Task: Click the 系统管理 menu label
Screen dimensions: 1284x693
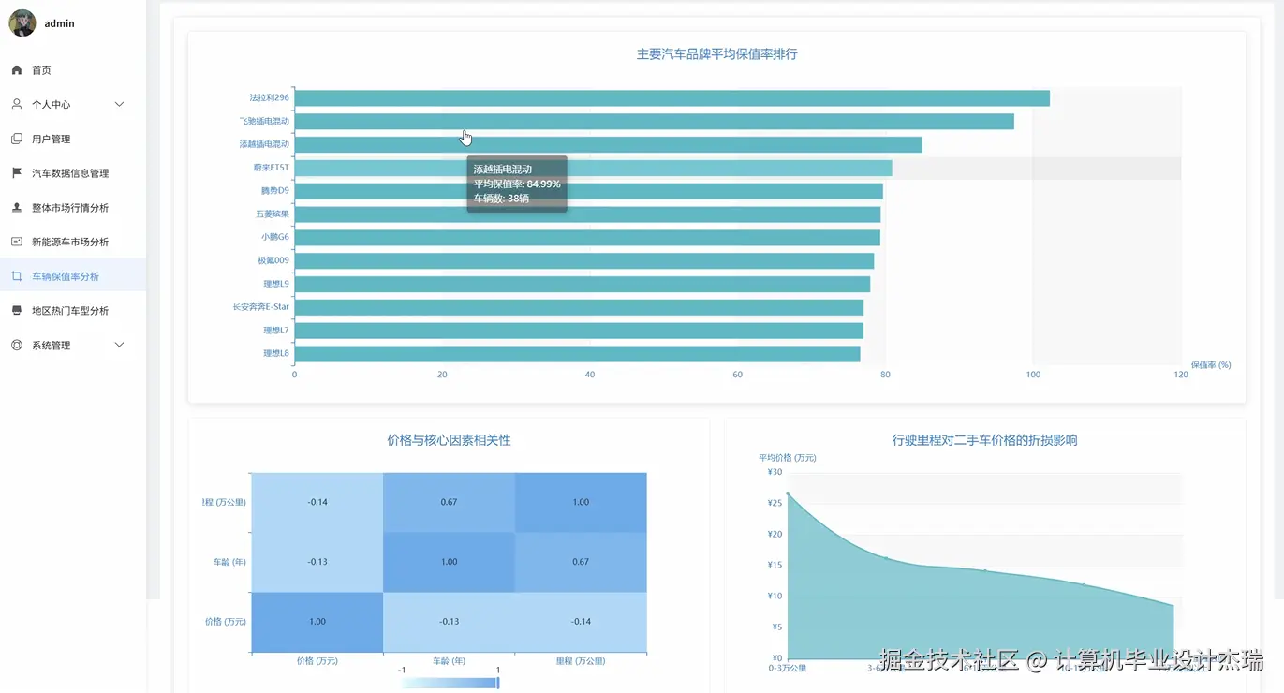Action: [51, 346]
